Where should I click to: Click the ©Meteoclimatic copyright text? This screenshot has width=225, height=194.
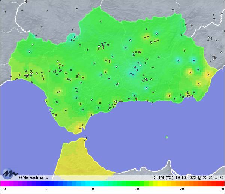click(x=33, y=177)
